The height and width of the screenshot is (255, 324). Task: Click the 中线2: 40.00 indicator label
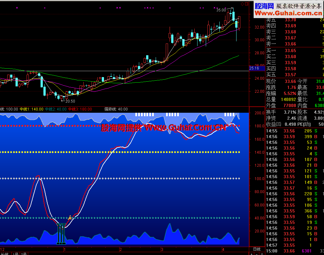point(56,109)
